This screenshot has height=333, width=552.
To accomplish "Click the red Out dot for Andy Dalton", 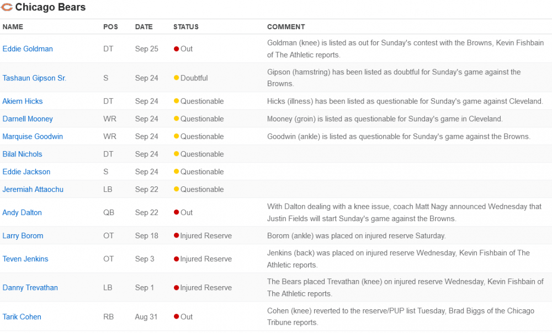I will [177, 212].
